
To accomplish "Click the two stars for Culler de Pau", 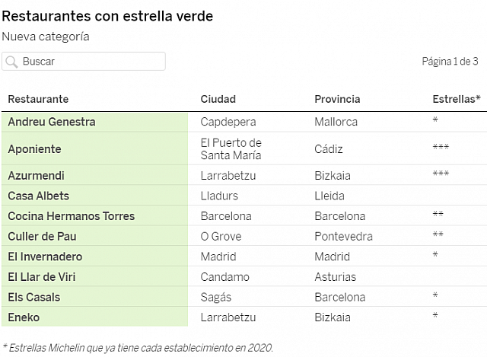I will coord(438,236).
